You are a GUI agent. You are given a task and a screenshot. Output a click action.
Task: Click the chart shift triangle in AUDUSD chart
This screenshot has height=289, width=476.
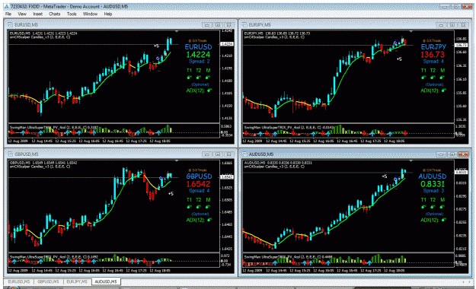[411, 160]
